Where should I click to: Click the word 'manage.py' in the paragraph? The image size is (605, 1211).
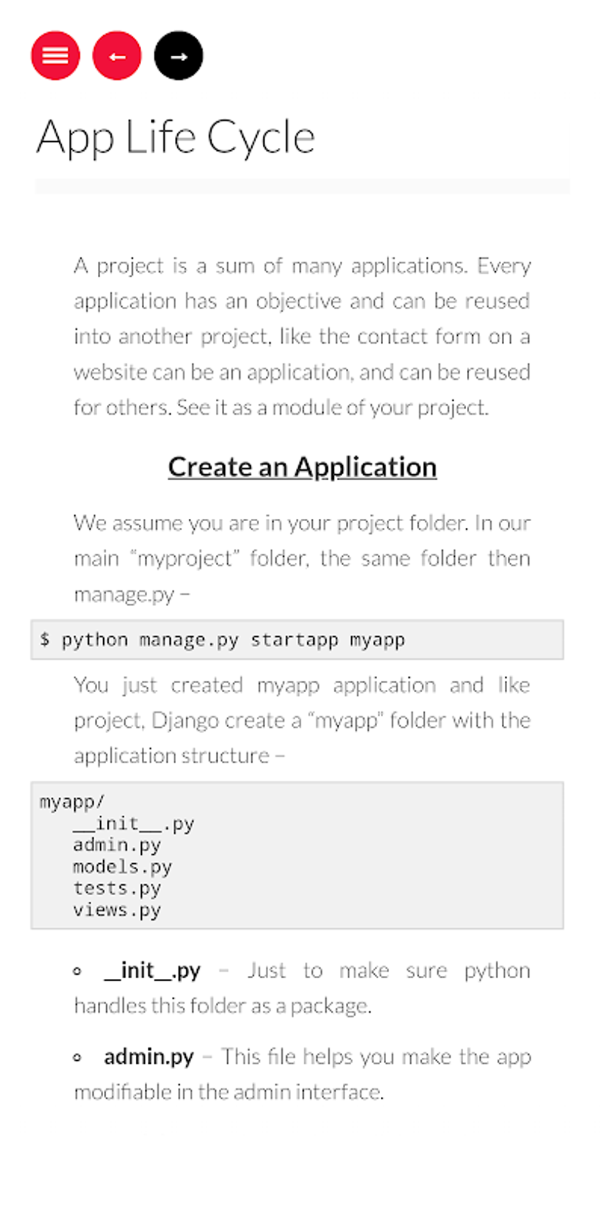coord(123,594)
